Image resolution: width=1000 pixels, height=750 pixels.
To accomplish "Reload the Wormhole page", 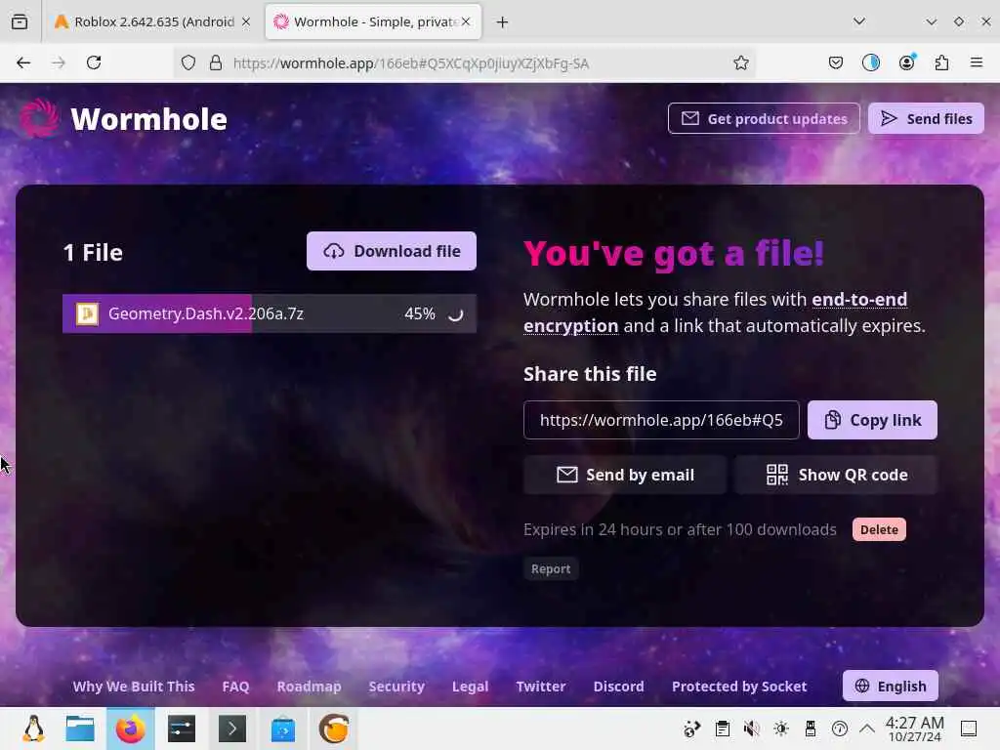I will tap(94, 62).
